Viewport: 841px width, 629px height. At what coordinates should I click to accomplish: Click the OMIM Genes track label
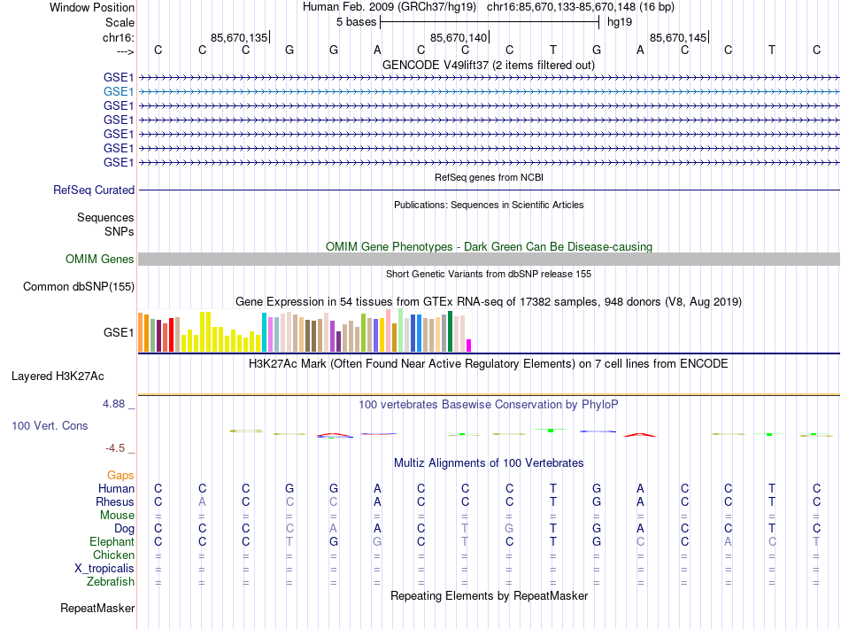pyautogui.click(x=100, y=260)
